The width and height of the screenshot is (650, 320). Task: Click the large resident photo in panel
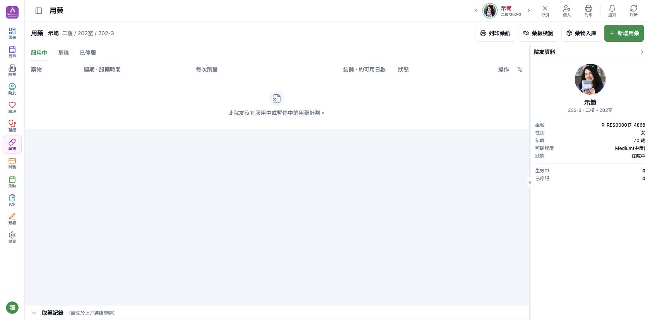590,79
